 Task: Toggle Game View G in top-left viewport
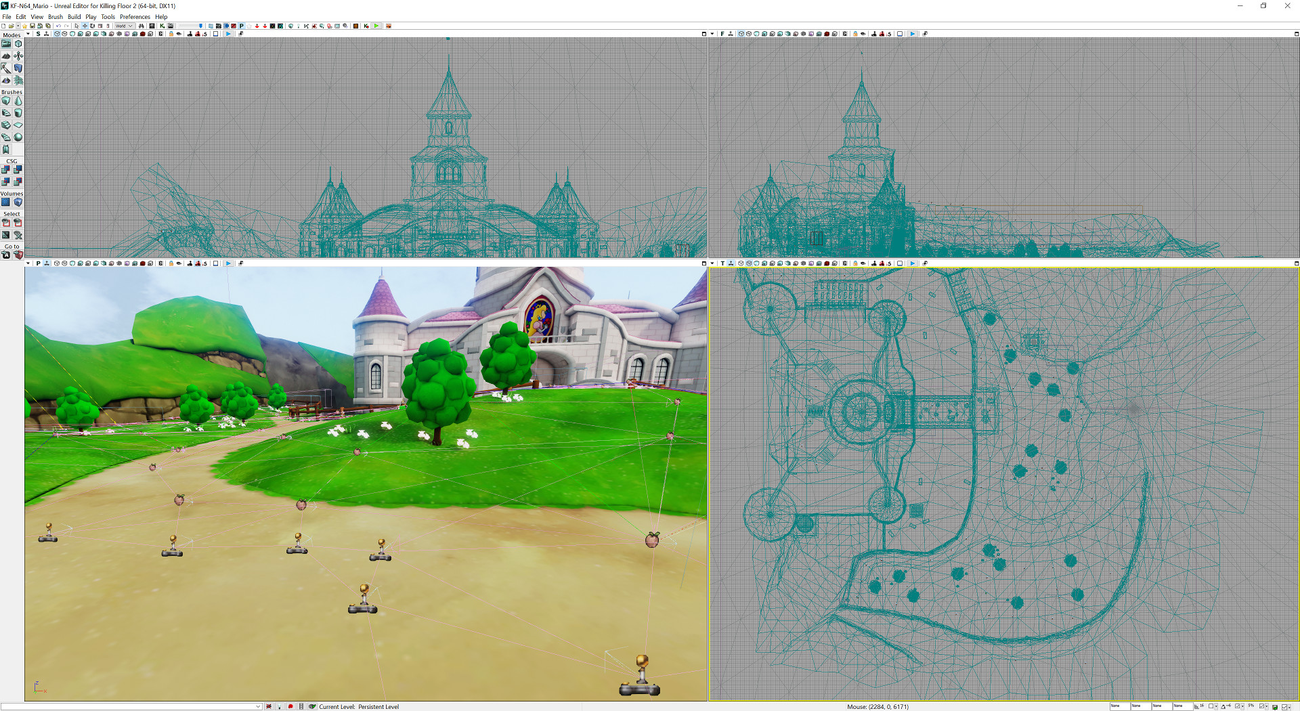click(160, 34)
